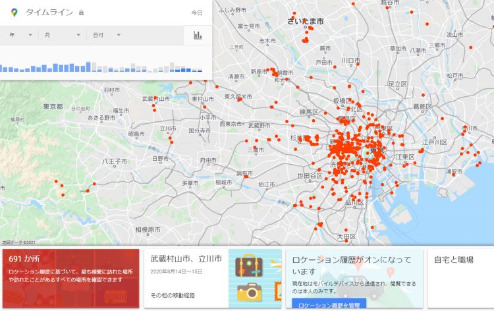Open the 月 month dropdown
Screen dimensions: 494x311
pyautogui.click(x=63, y=35)
